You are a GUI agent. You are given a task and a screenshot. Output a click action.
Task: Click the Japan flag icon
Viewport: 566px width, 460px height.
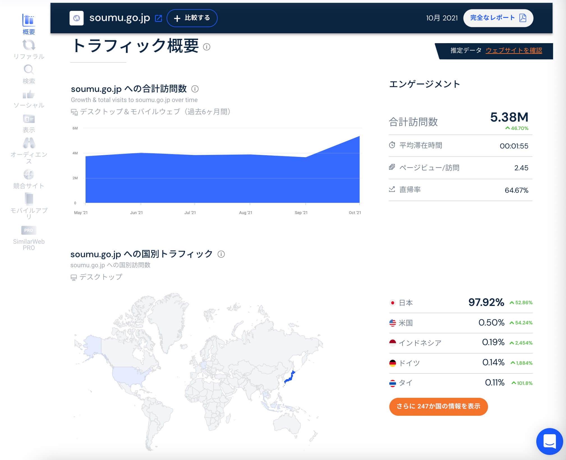tap(393, 303)
